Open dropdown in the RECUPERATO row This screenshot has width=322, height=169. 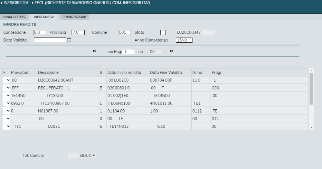coord(8,88)
